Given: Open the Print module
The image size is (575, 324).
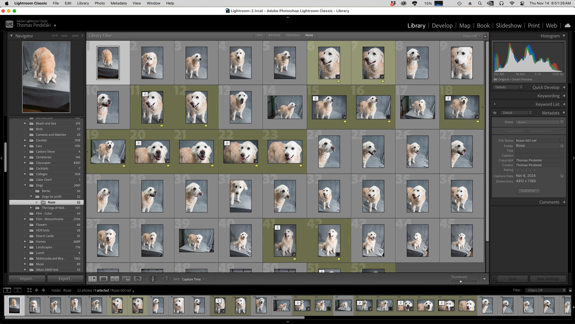Looking at the screenshot, I should [x=534, y=26].
